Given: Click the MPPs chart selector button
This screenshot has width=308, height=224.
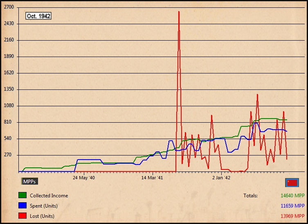Looking at the screenshot, I should (x=29, y=181).
